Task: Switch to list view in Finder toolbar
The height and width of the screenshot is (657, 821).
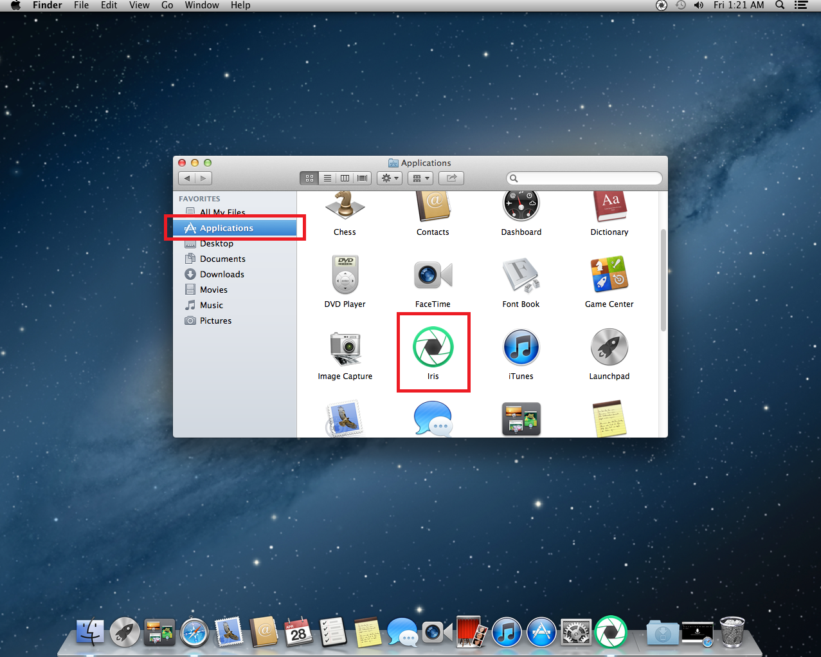Action: click(x=327, y=178)
